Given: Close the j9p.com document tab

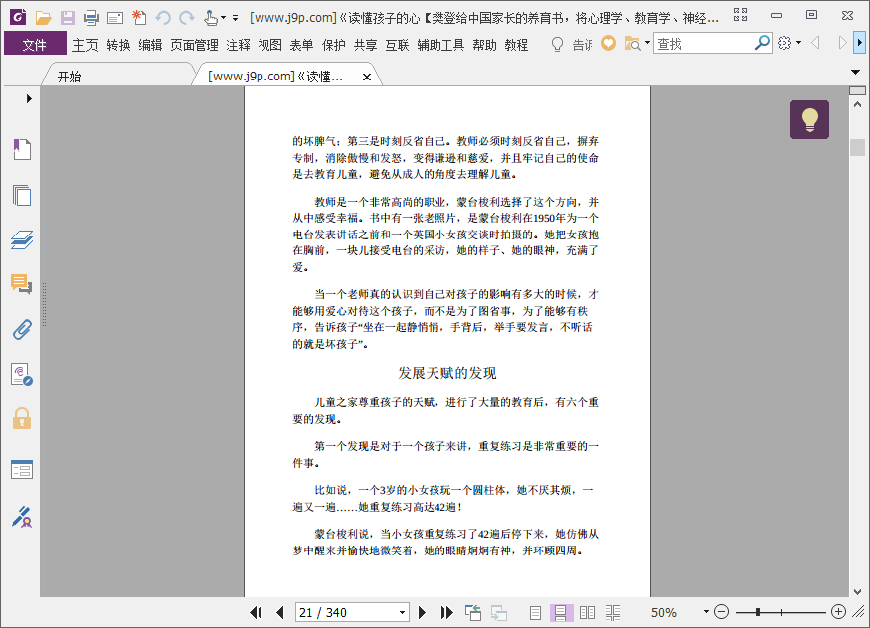Looking at the screenshot, I should pos(367,78).
